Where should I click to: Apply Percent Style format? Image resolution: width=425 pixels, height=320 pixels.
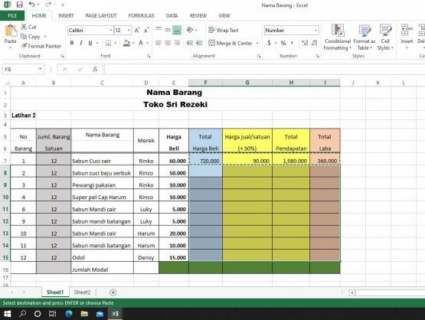283,43
